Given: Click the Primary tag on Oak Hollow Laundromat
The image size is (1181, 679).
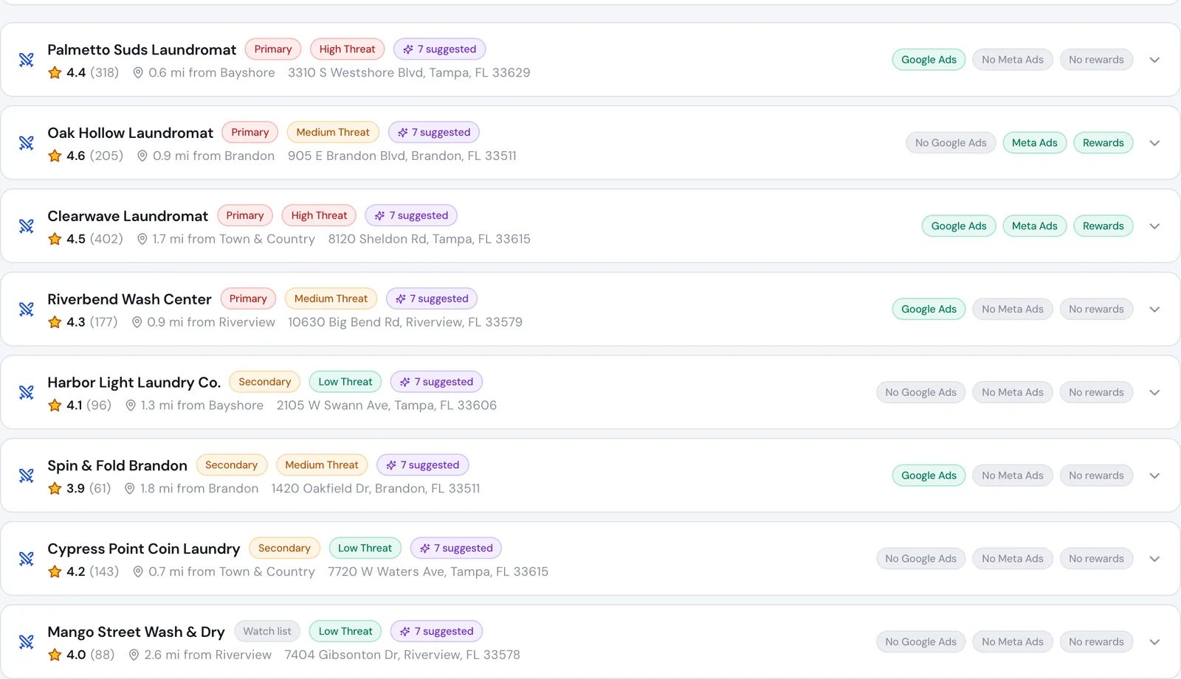Looking at the screenshot, I should (x=250, y=133).
